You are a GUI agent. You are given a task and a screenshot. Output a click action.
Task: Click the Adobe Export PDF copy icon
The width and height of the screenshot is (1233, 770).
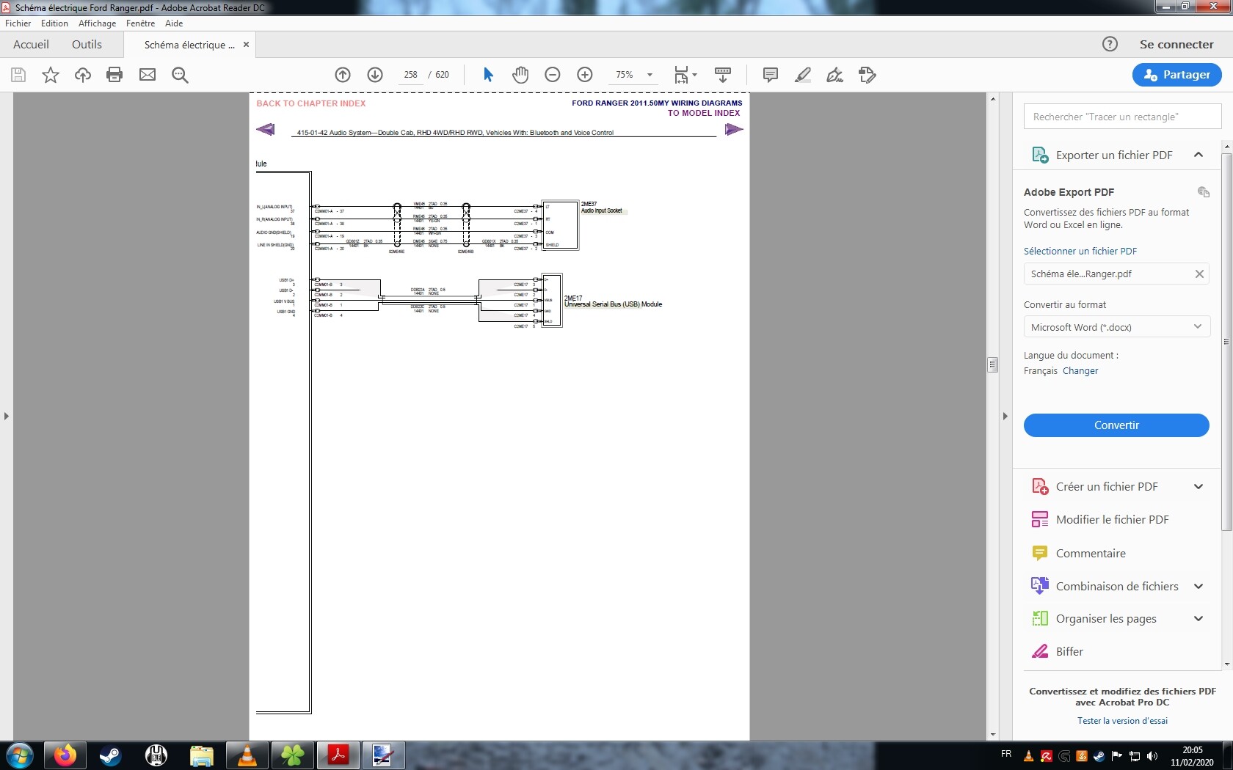point(1203,192)
